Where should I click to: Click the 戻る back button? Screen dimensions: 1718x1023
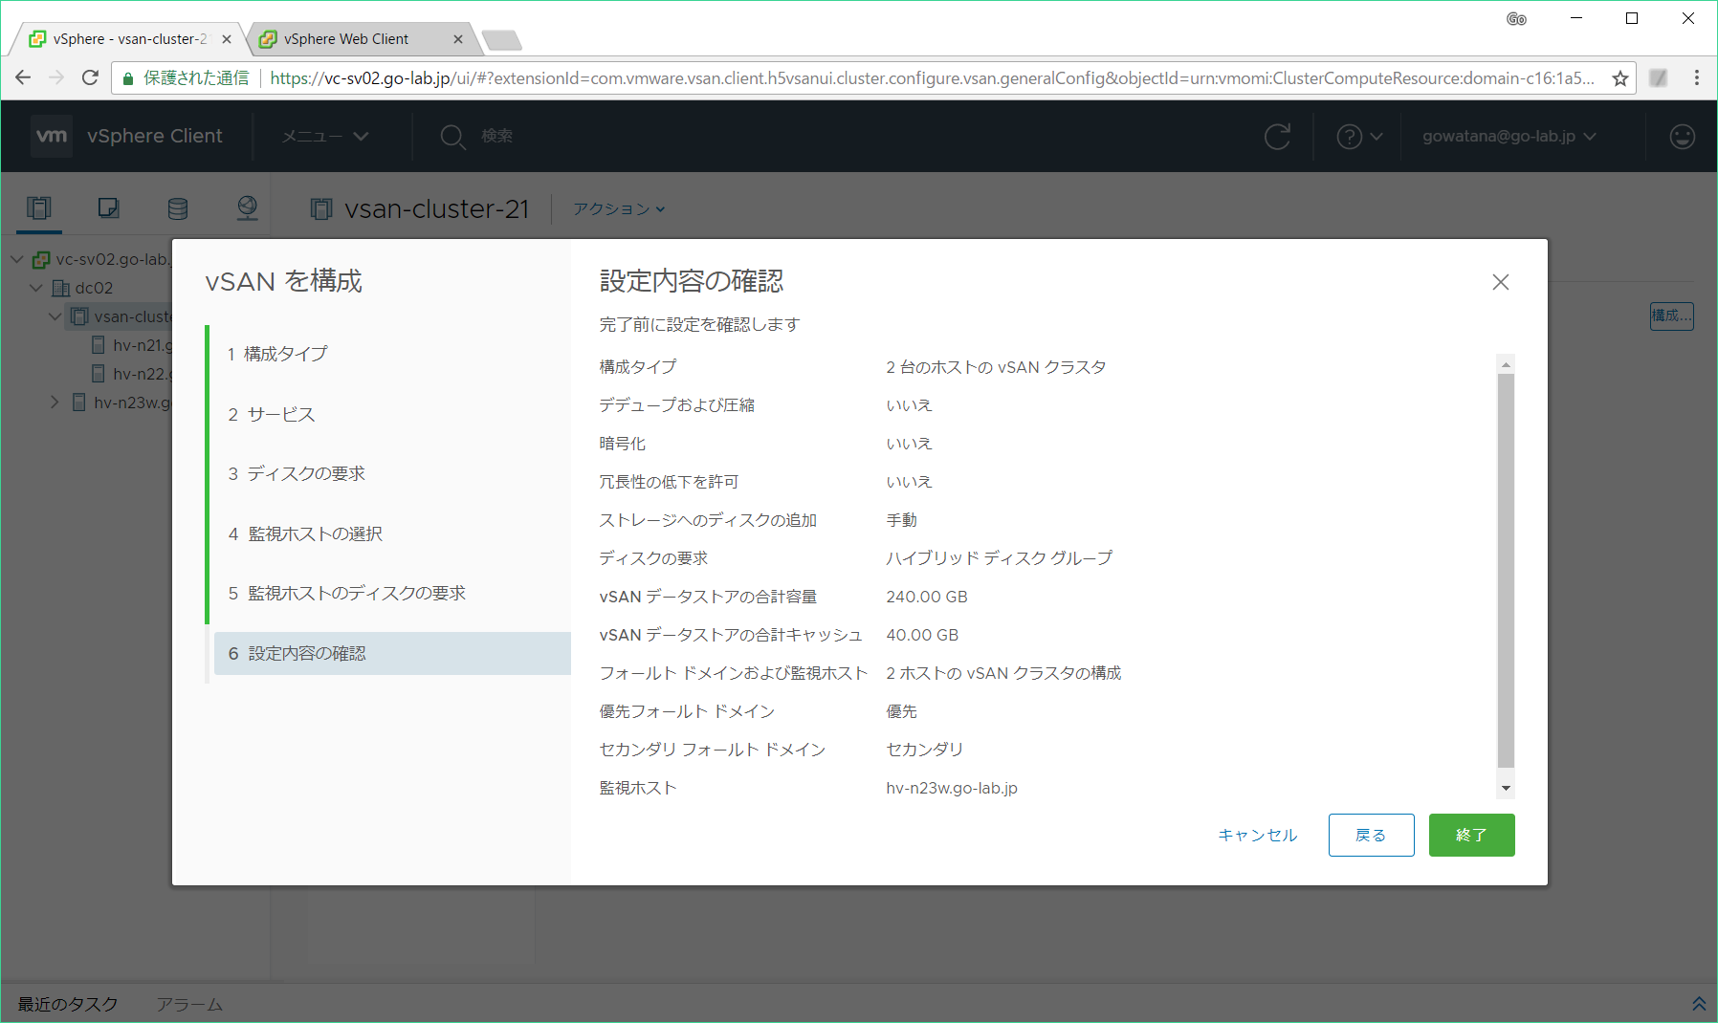tap(1371, 835)
